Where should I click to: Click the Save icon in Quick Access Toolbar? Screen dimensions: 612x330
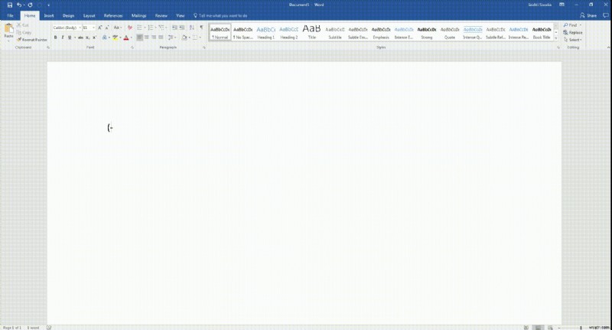coord(10,5)
